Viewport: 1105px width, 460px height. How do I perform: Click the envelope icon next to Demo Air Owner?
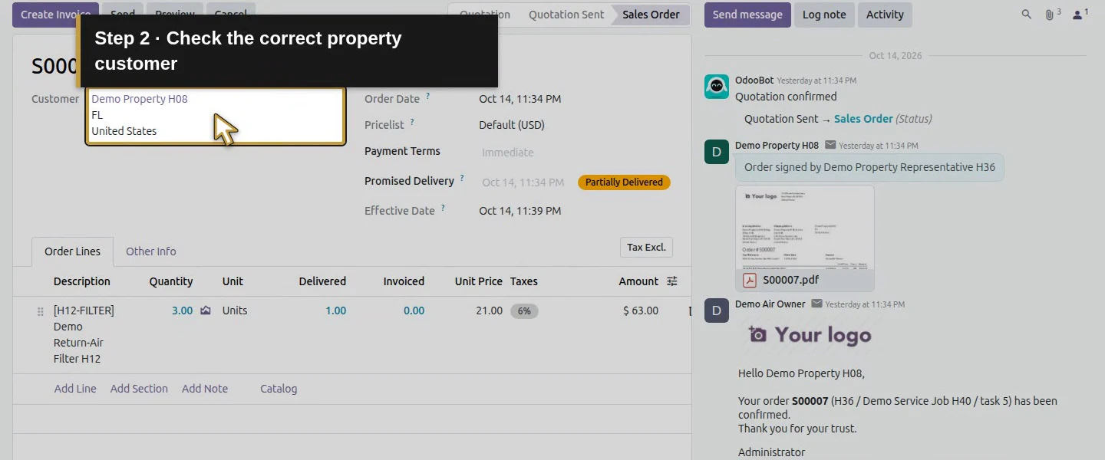816,304
